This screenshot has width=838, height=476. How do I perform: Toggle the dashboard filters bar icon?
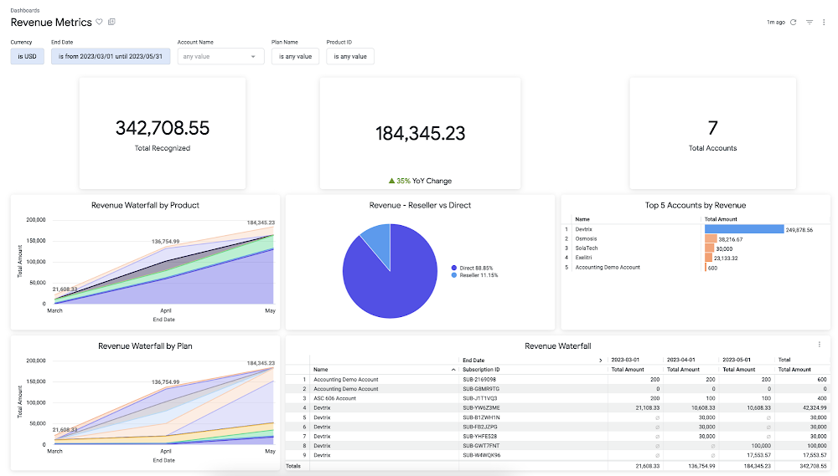coord(810,22)
